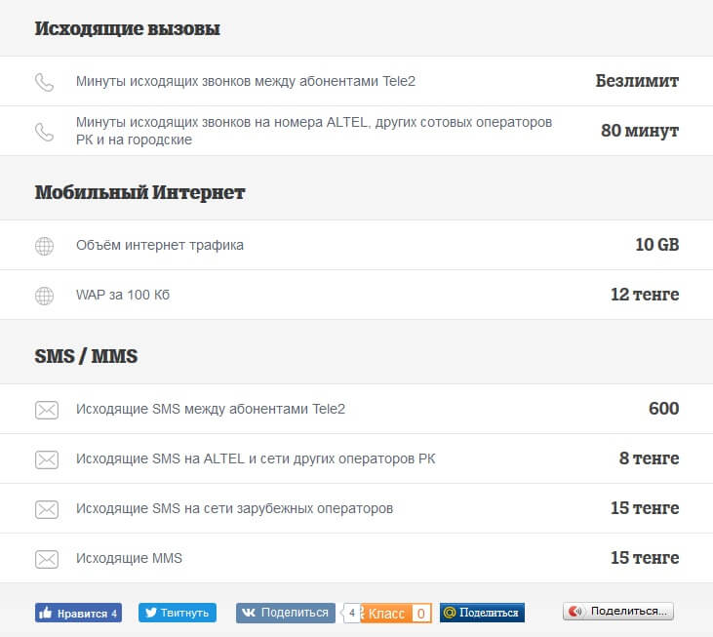This screenshot has height=637, width=713.
Task: Click the 8 тенге value
Action: pyautogui.click(x=649, y=458)
